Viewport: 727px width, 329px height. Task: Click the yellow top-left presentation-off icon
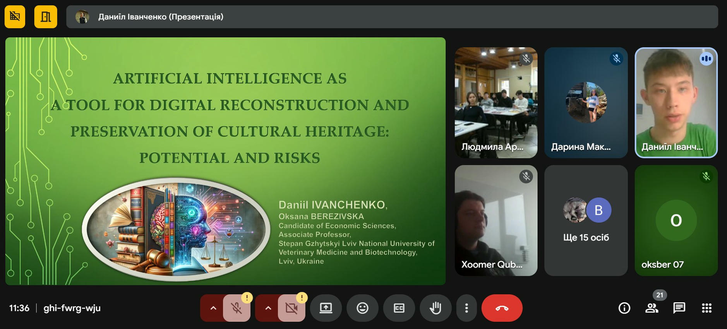pos(15,17)
